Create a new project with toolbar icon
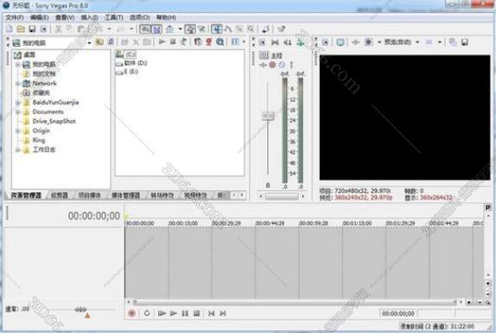This screenshot has width=496, height=333. [x=10, y=29]
